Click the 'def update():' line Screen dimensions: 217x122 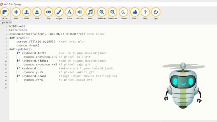[21, 49]
